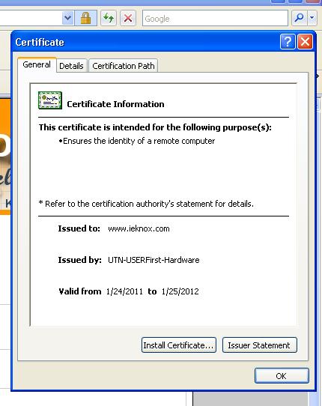The height and width of the screenshot is (406, 322).
Task: Click the Issuer Statement button
Action: [x=260, y=345]
